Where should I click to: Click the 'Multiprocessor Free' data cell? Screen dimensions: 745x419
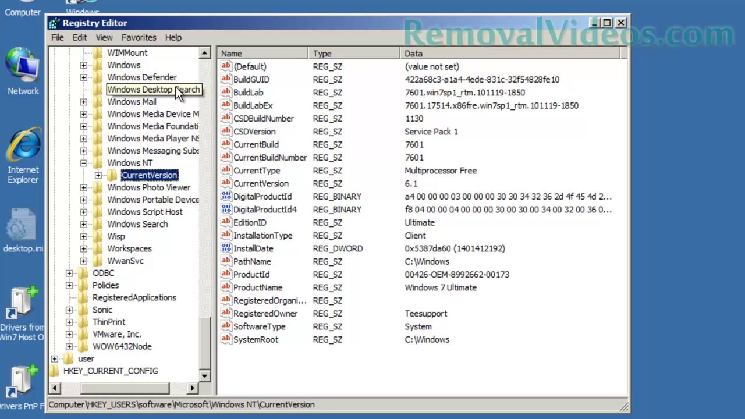[x=441, y=171]
